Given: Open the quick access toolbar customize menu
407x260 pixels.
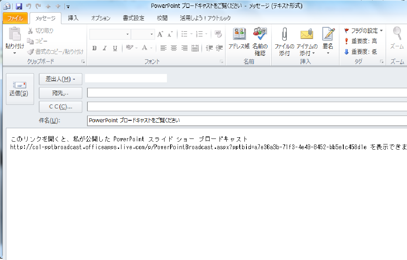Looking at the screenshot, I should tap(68, 7).
